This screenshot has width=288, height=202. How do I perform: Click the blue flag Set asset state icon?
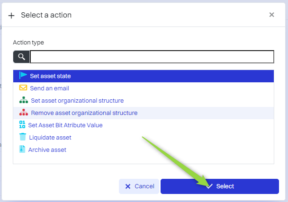click(23, 76)
